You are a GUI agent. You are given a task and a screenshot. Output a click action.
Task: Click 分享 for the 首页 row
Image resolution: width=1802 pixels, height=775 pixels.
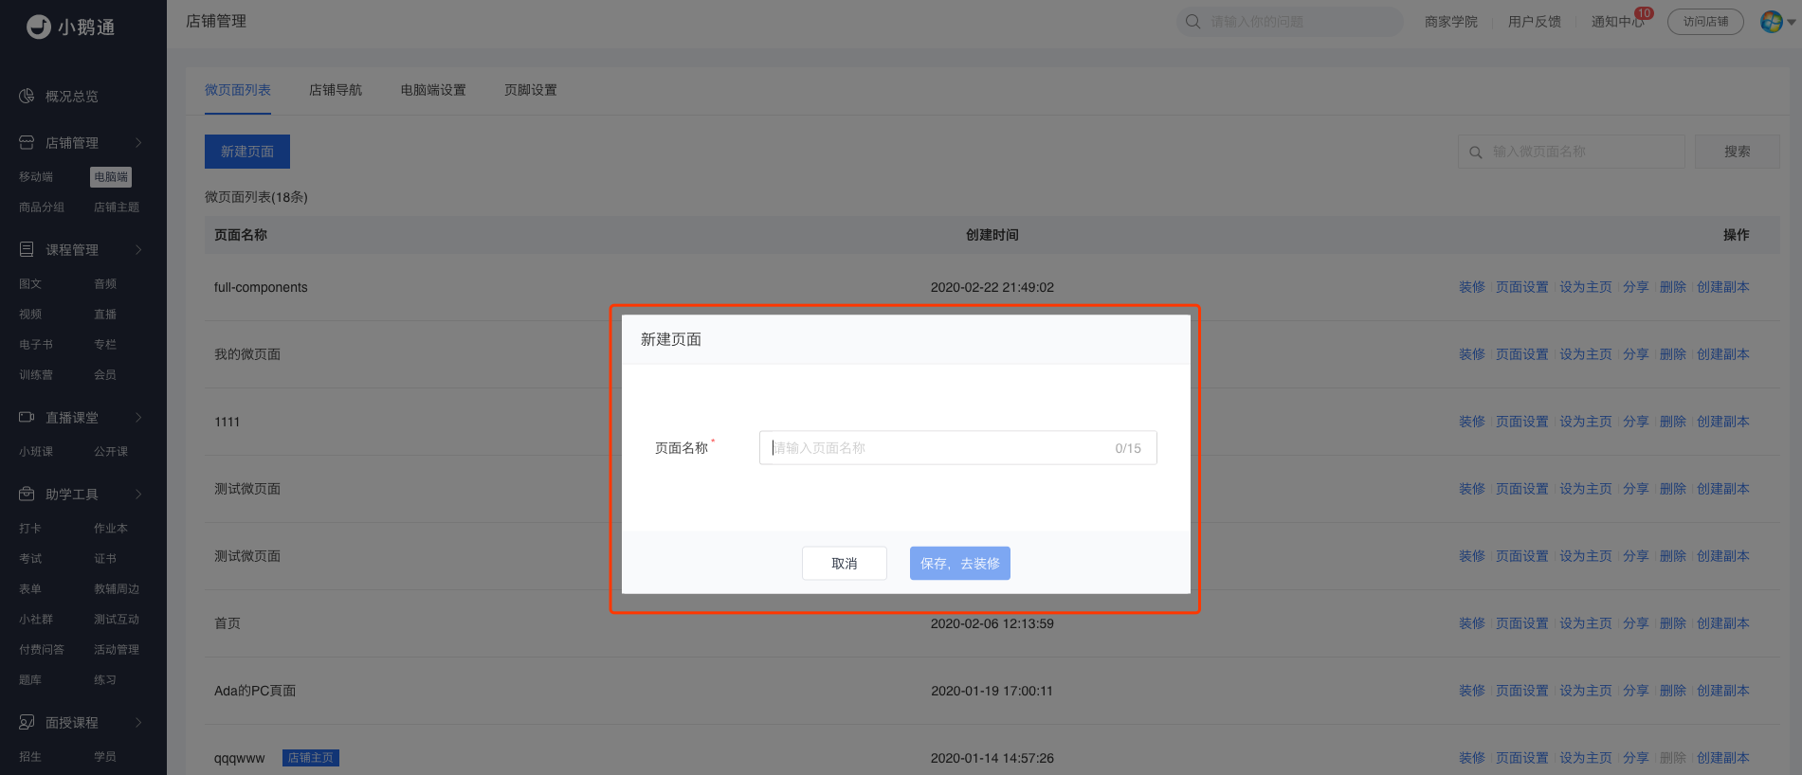pos(1636,623)
